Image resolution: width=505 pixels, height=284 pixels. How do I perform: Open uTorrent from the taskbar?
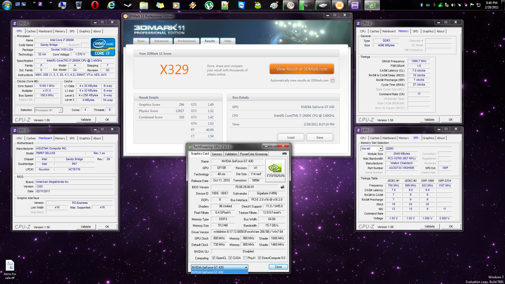[x=209, y=5]
